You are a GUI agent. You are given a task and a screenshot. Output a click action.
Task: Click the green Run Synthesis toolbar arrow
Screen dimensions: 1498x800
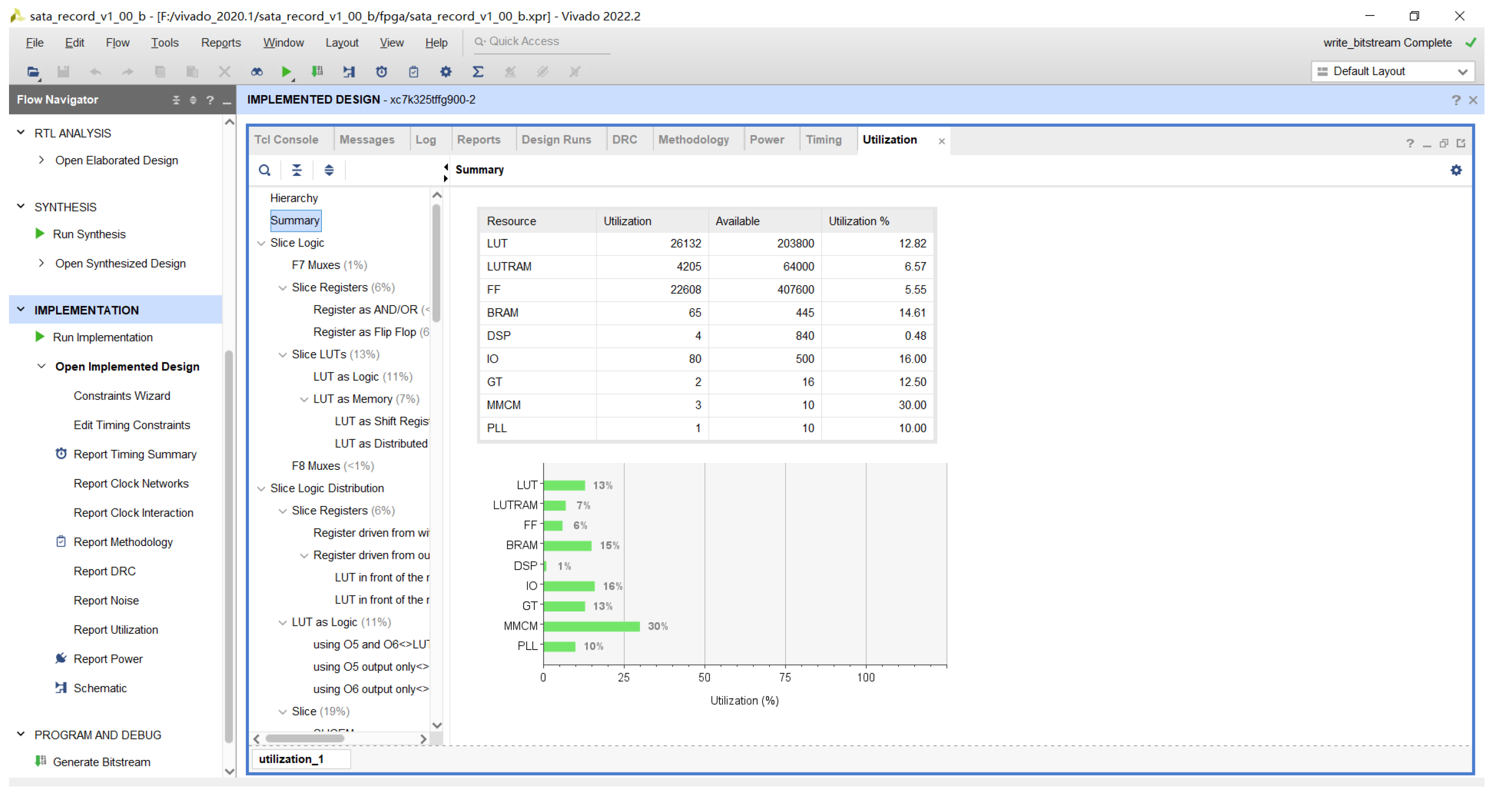285,72
